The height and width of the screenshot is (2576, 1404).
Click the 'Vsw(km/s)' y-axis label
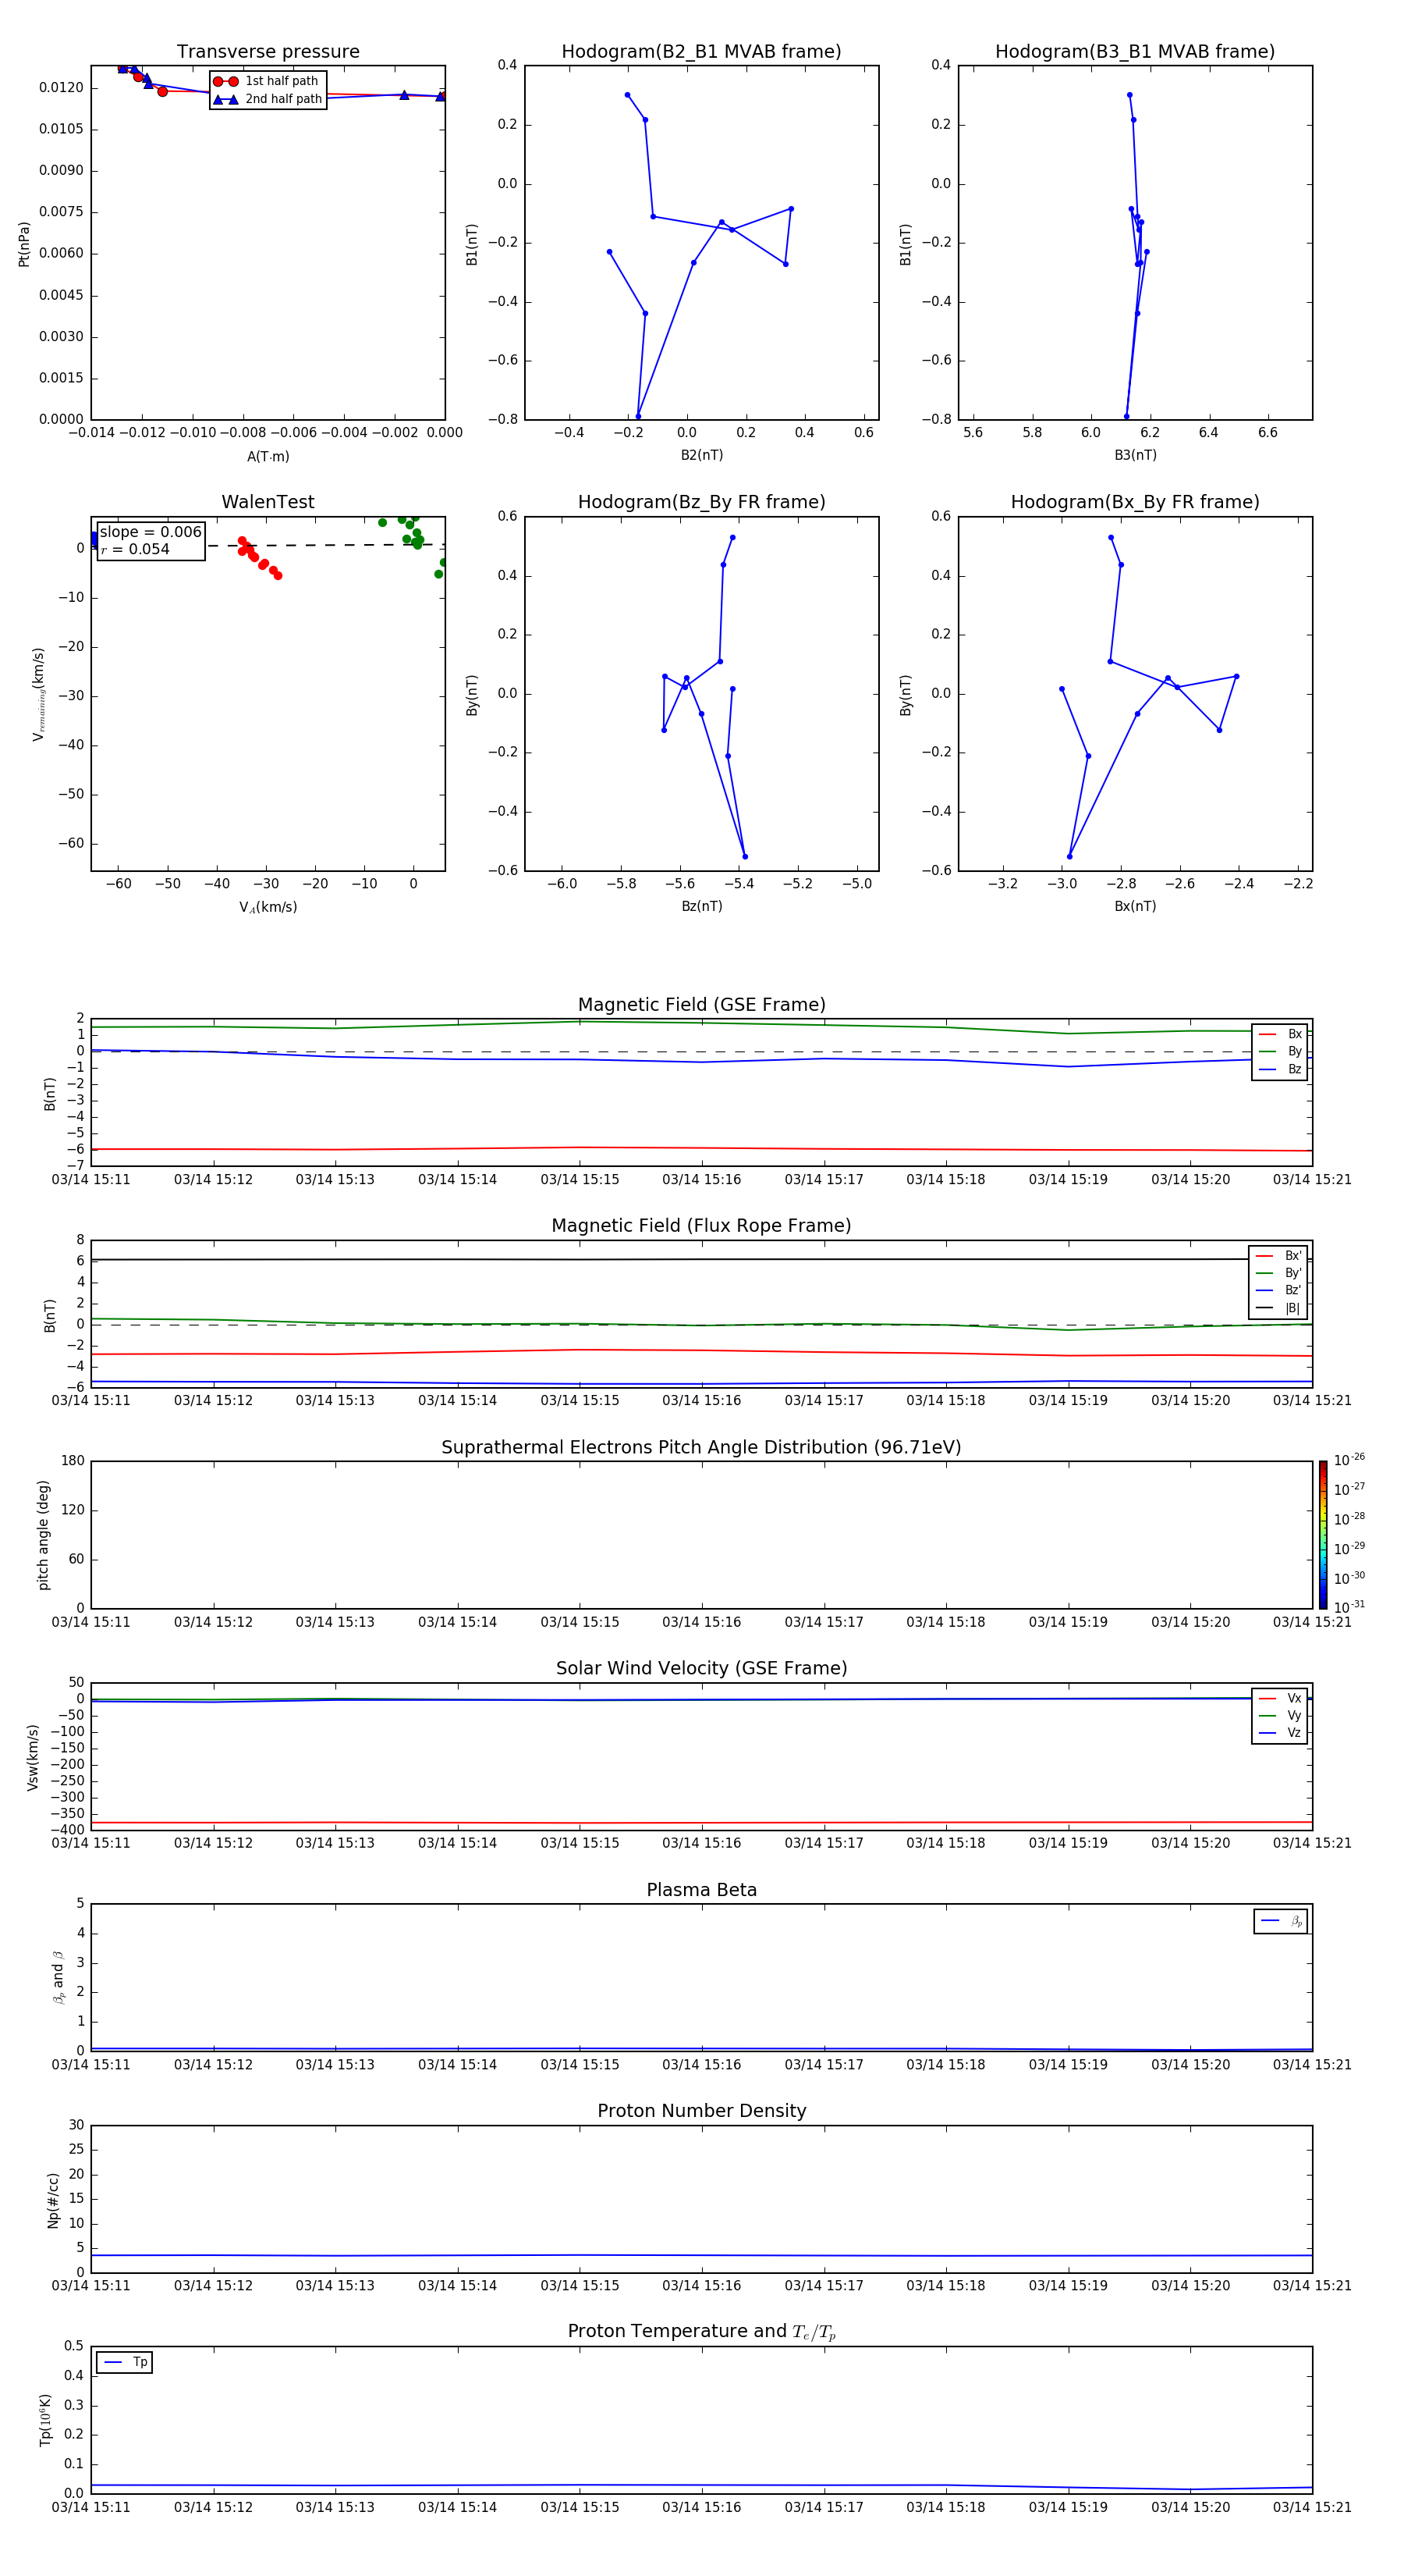pyautogui.click(x=32, y=1757)
